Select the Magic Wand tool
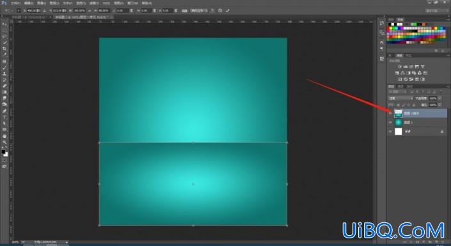Image resolution: width=451 pixels, height=246 pixels. coord(4,43)
